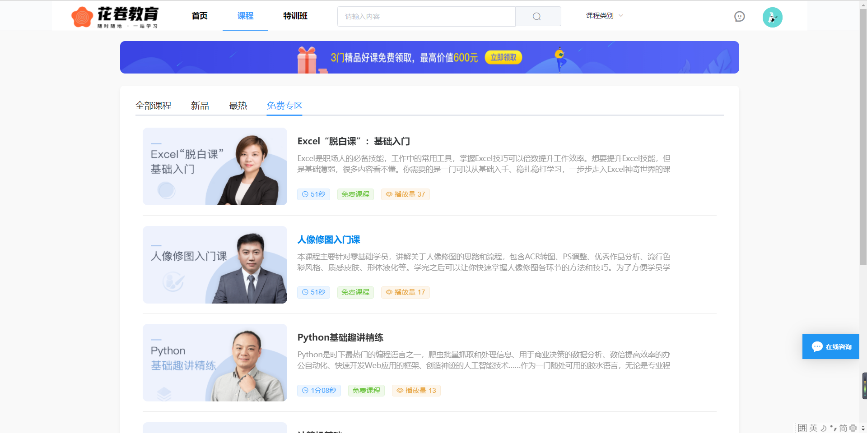Click the 免费课程 tag on Python course

point(366,391)
